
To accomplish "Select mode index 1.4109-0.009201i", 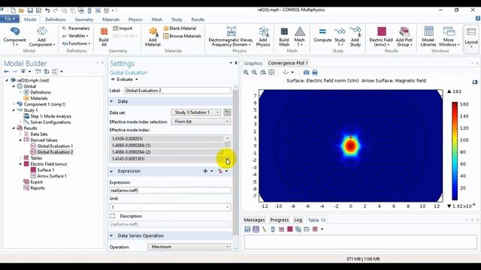I will pyautogui.click(x=167, y=139).
